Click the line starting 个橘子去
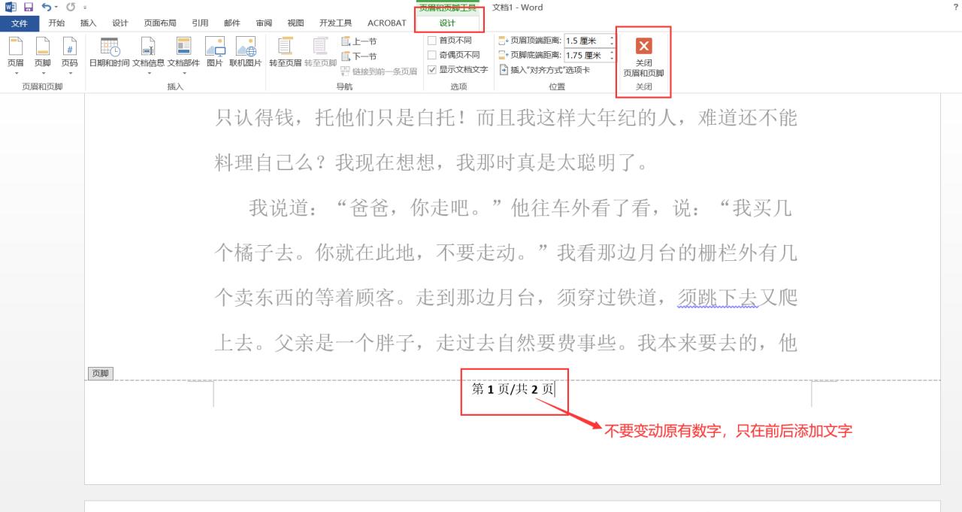Screen dimensions: 962x512 pyautogui.click(x=506, y=253)
